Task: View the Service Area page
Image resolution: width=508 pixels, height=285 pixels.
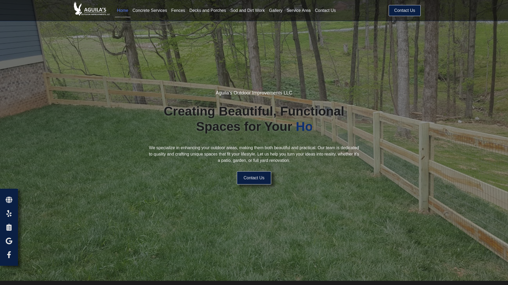Action: click(x=298, y=11)
